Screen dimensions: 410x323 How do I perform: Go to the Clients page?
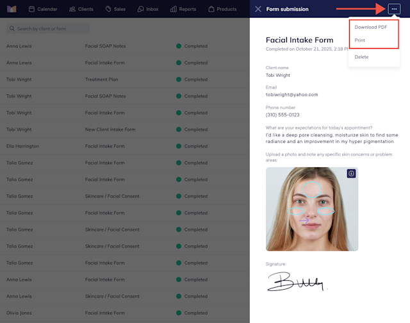(81, 9)
